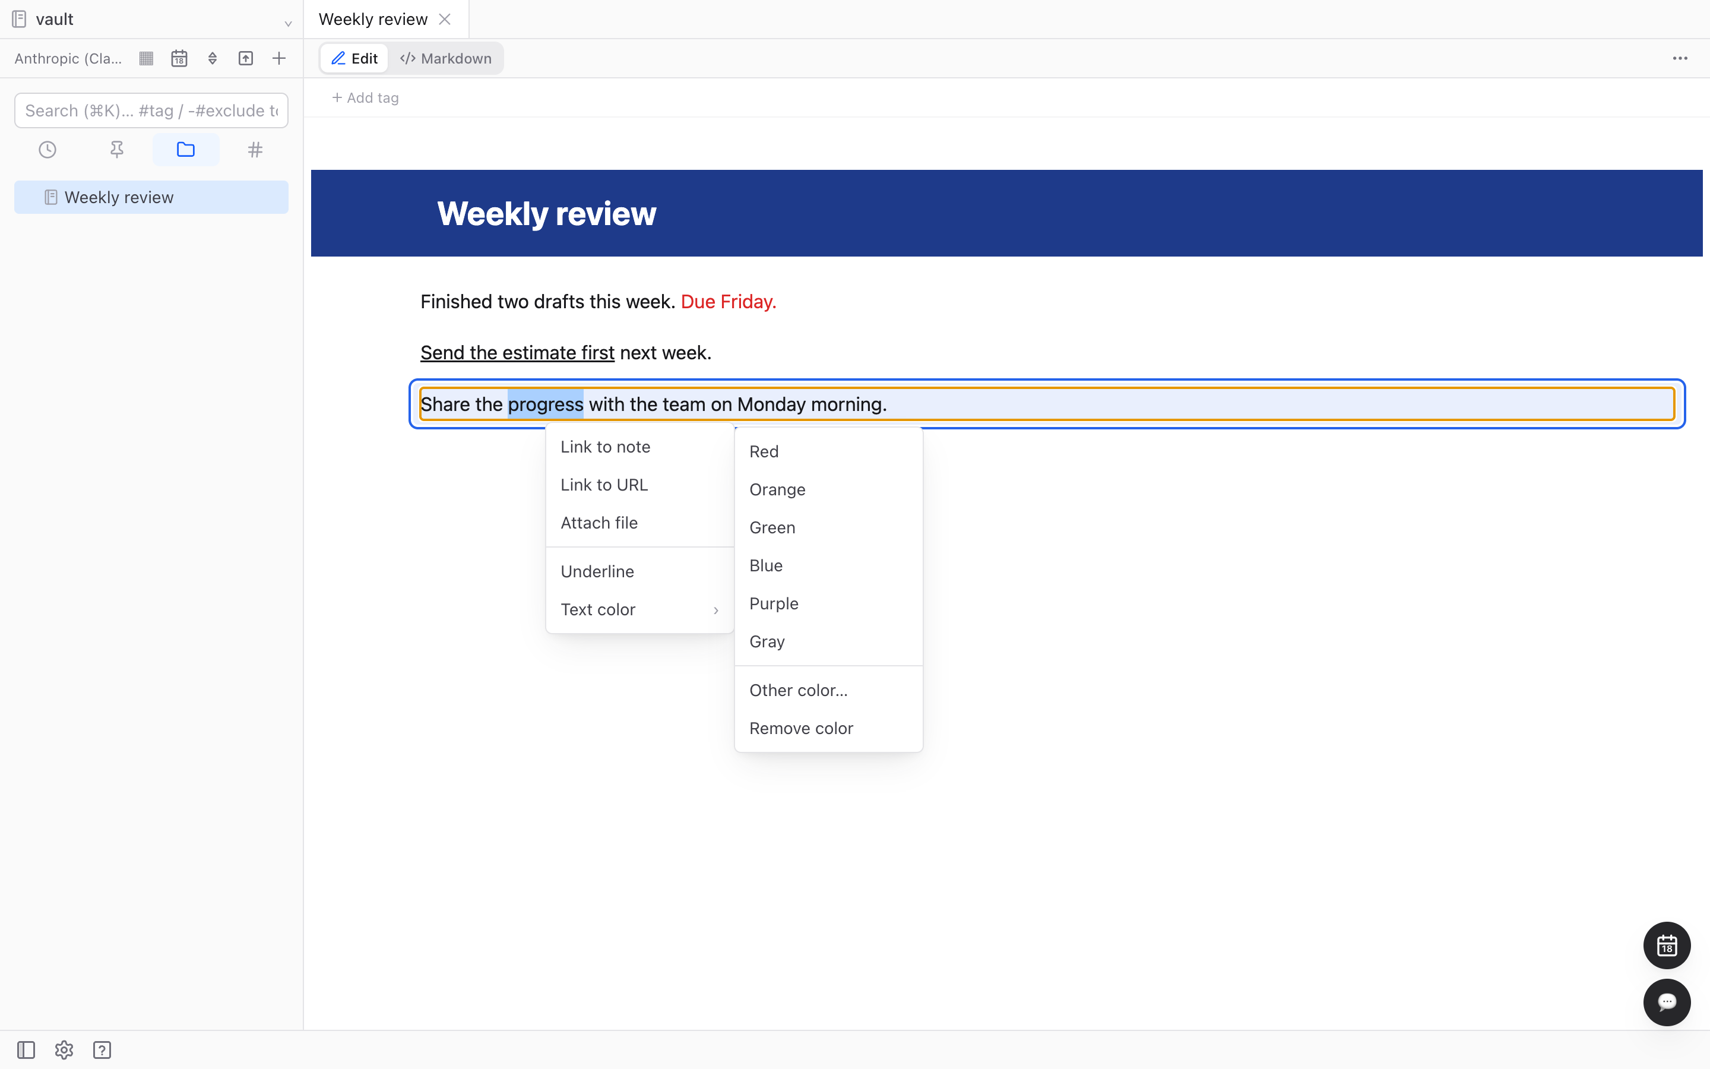Pick Gray text color
The image size is (1710, 1069).
[x=828, y=642]
